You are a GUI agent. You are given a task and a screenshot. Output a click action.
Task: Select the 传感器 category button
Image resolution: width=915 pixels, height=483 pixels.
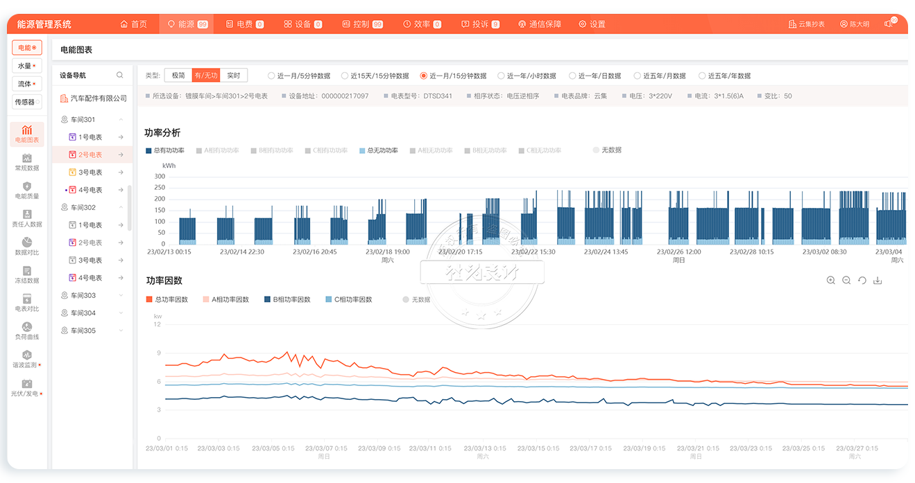[x=27, y=102]
